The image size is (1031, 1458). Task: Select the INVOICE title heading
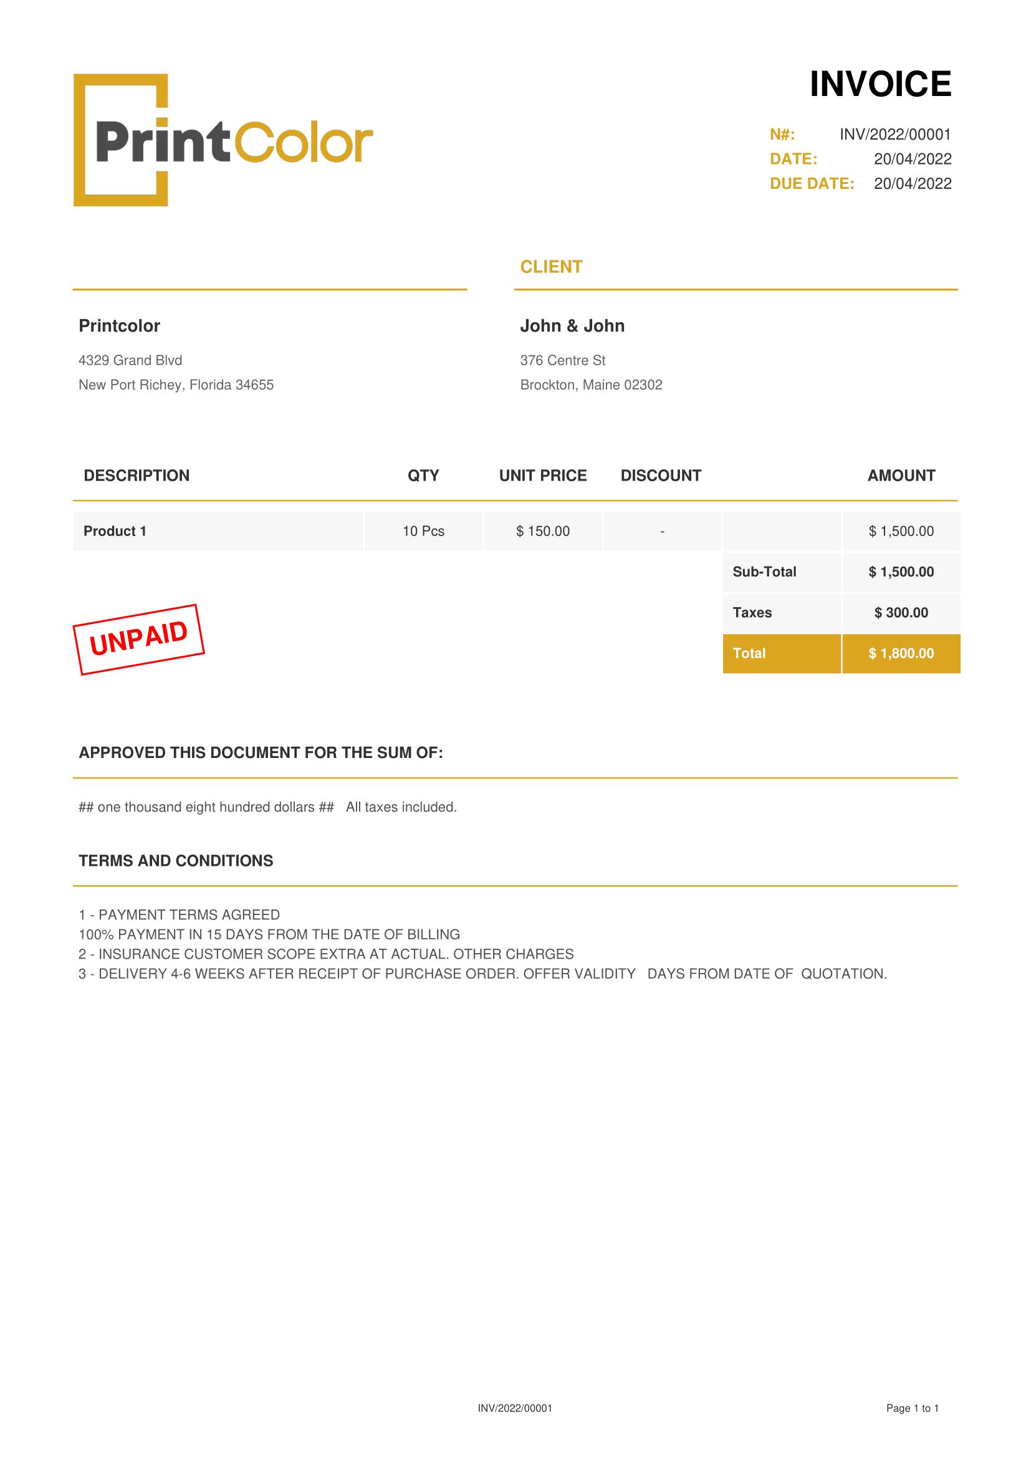coord(881,84)
